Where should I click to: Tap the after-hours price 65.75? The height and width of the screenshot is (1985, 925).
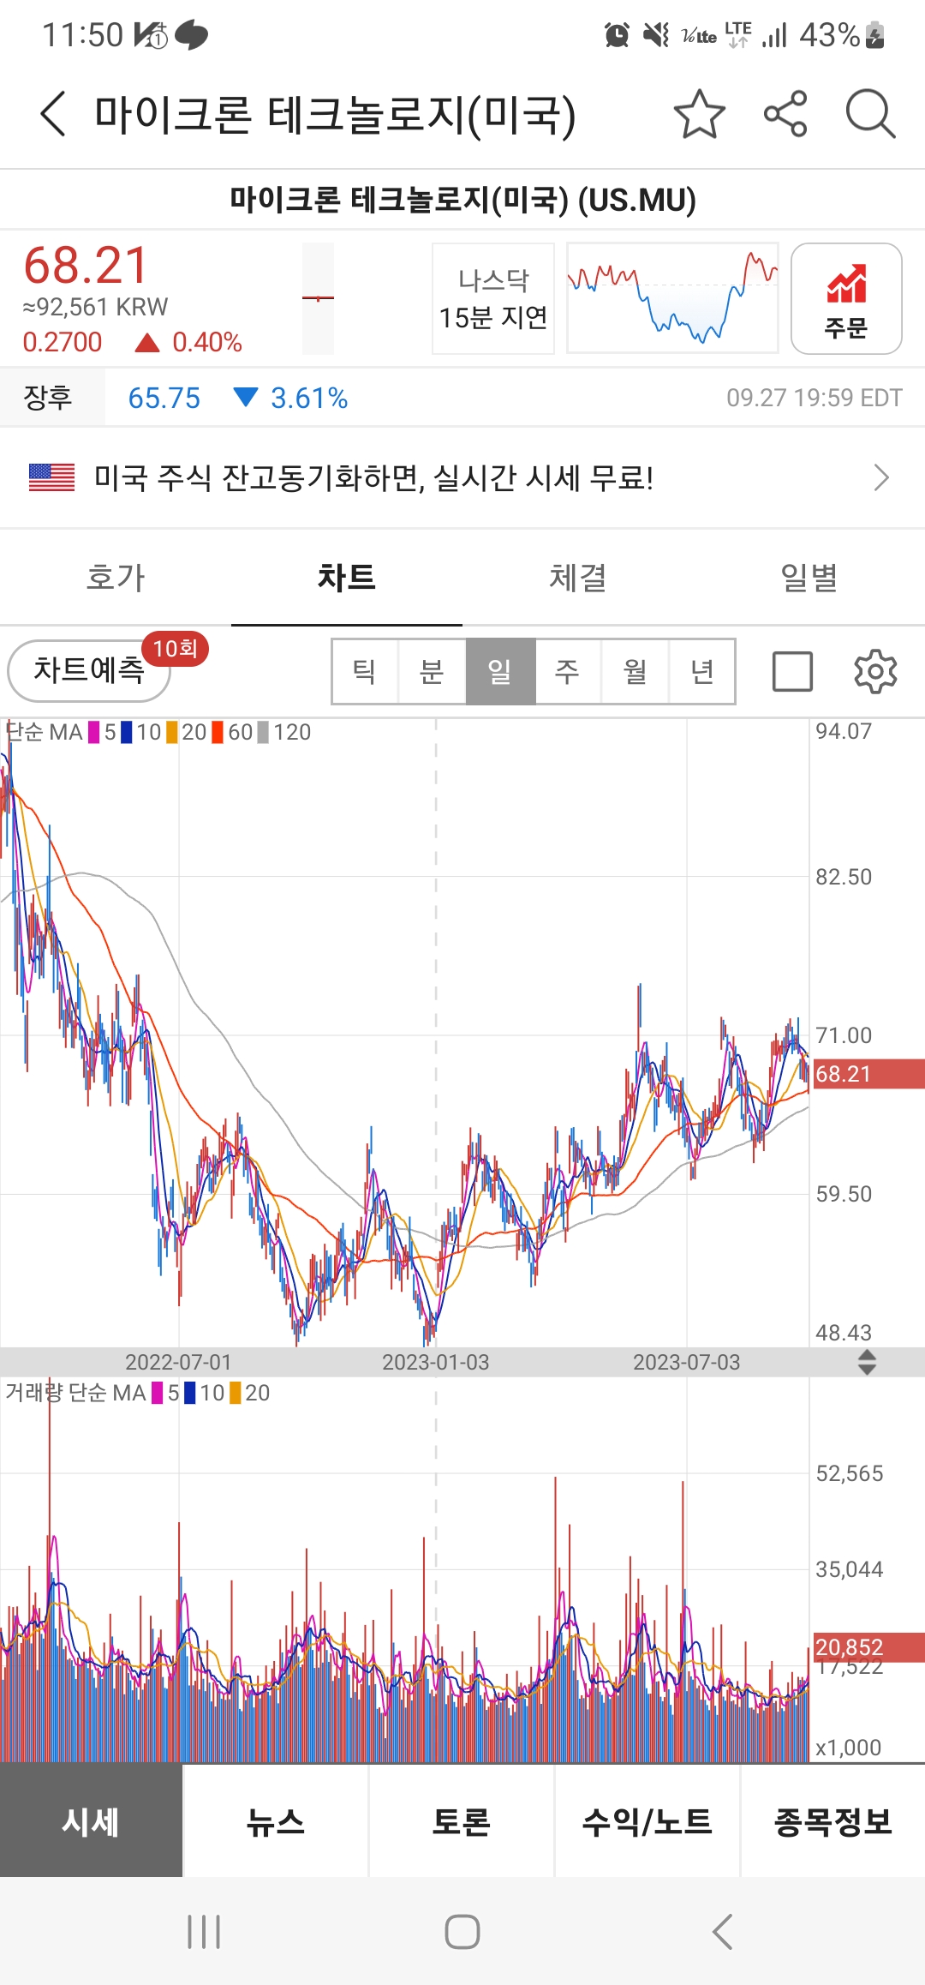(164, 398)
